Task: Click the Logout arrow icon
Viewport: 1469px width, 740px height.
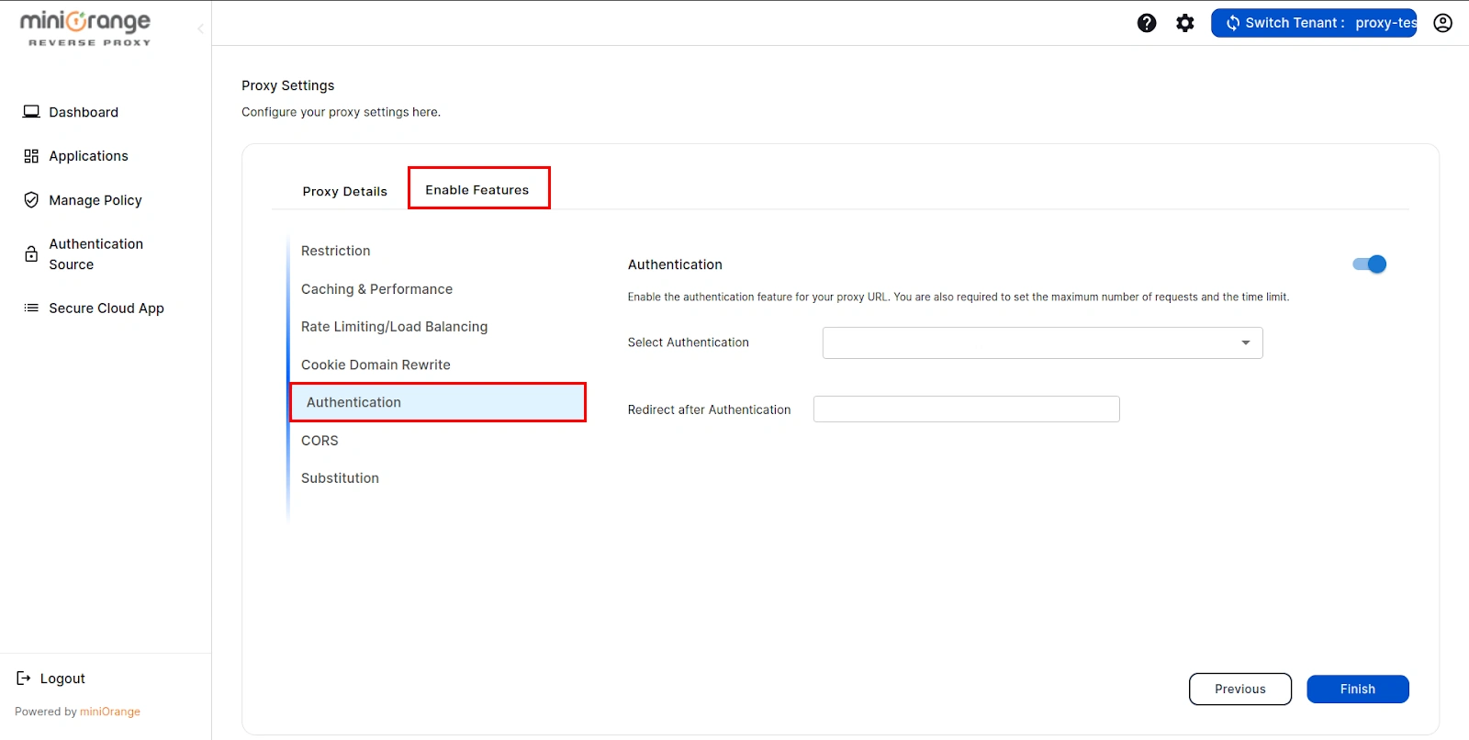Action: (x=24, y=678)
